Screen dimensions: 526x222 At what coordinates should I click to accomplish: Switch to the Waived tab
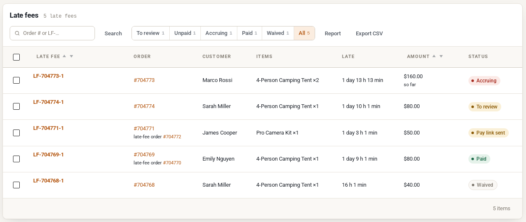278,33
